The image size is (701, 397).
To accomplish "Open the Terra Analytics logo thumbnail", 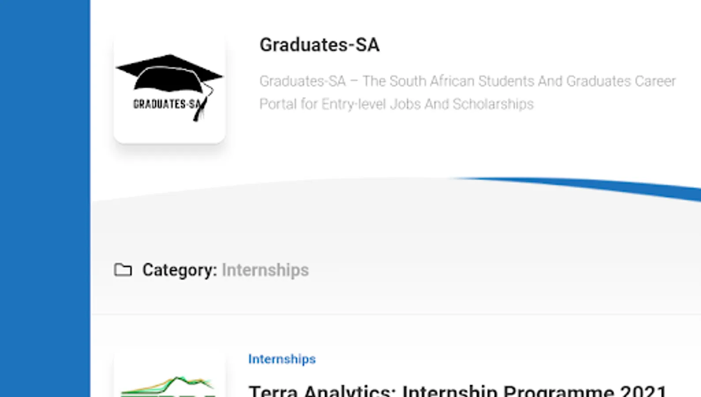I will pyautogui.click(x=169, y=383).
